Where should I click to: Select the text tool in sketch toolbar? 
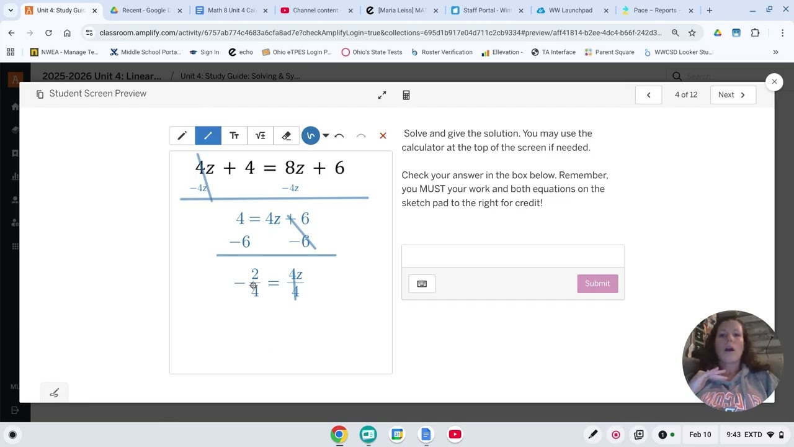(x=234, y=135)
